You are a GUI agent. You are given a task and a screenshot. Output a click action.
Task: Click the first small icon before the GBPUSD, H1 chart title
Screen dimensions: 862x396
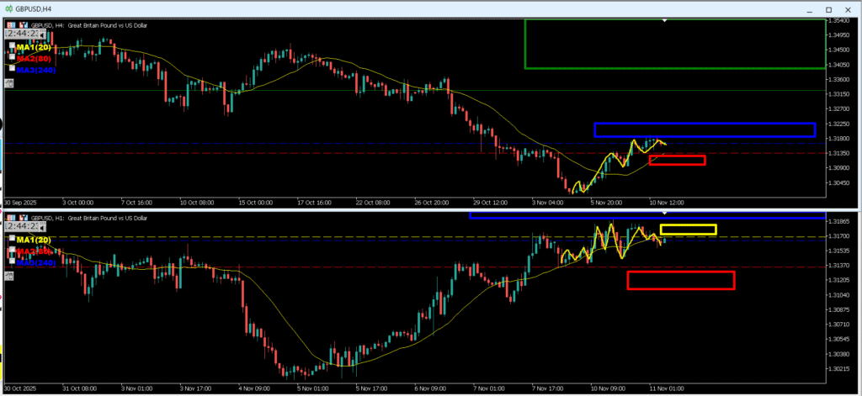tap(11, 218)
